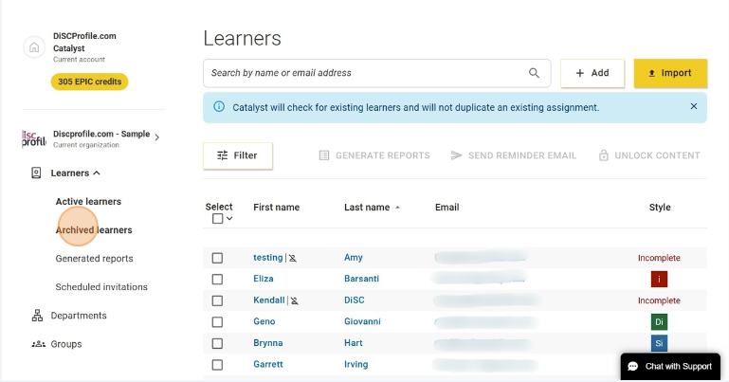Open learner link 'Geno'

pos(264,321)
